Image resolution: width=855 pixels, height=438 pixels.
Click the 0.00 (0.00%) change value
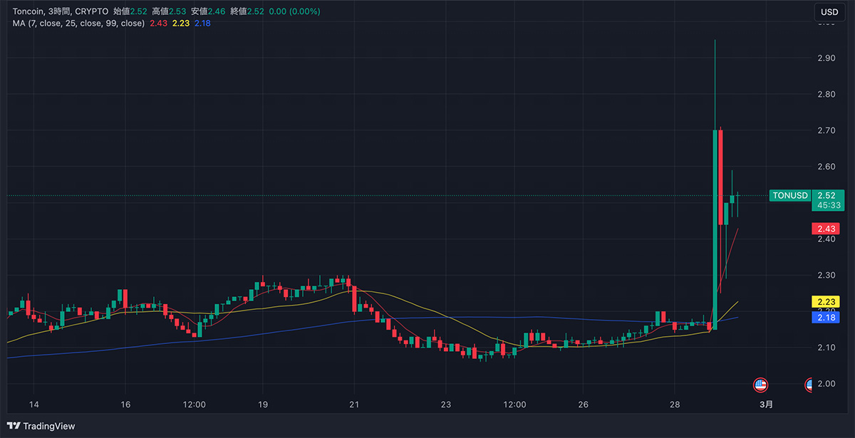[x=294, y=12]
